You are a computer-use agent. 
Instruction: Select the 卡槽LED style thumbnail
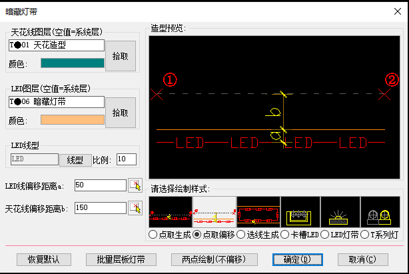[302, 212]
